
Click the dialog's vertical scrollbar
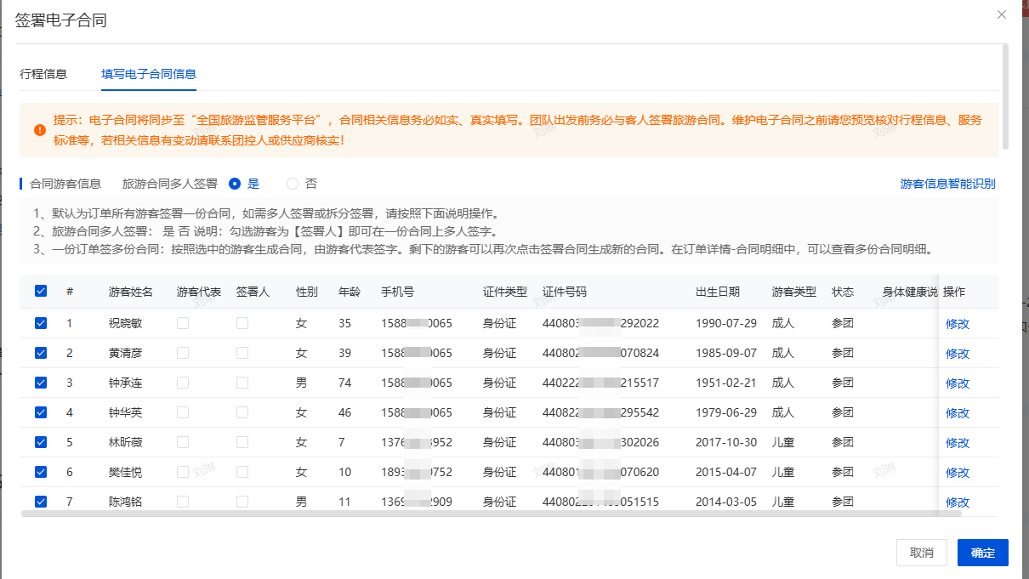click(1005, 98)
